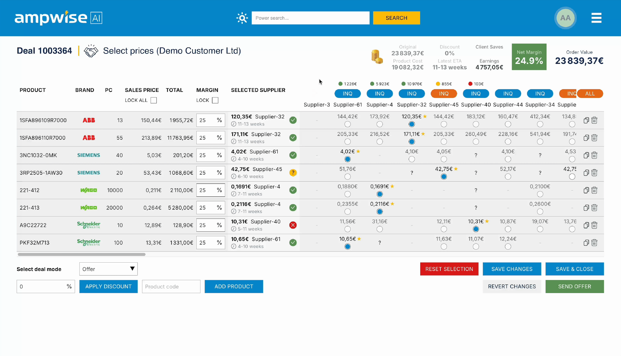
Task: Duplicate the 1SFA896109R7000 product row
Action: 586,120
